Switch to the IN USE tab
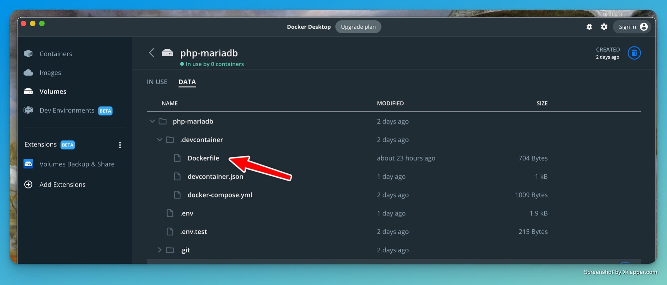Screen dimensions: 667x285 tap(157, 82)
